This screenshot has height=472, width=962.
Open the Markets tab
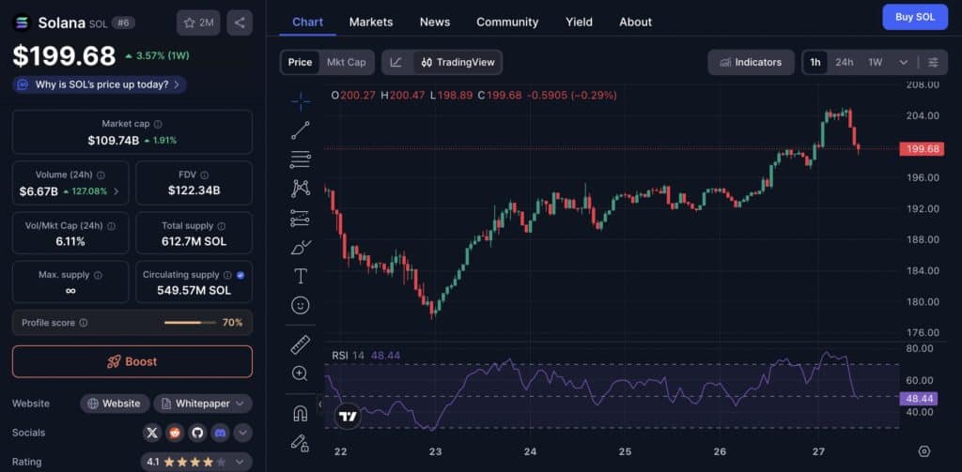(x=371, y=23)
